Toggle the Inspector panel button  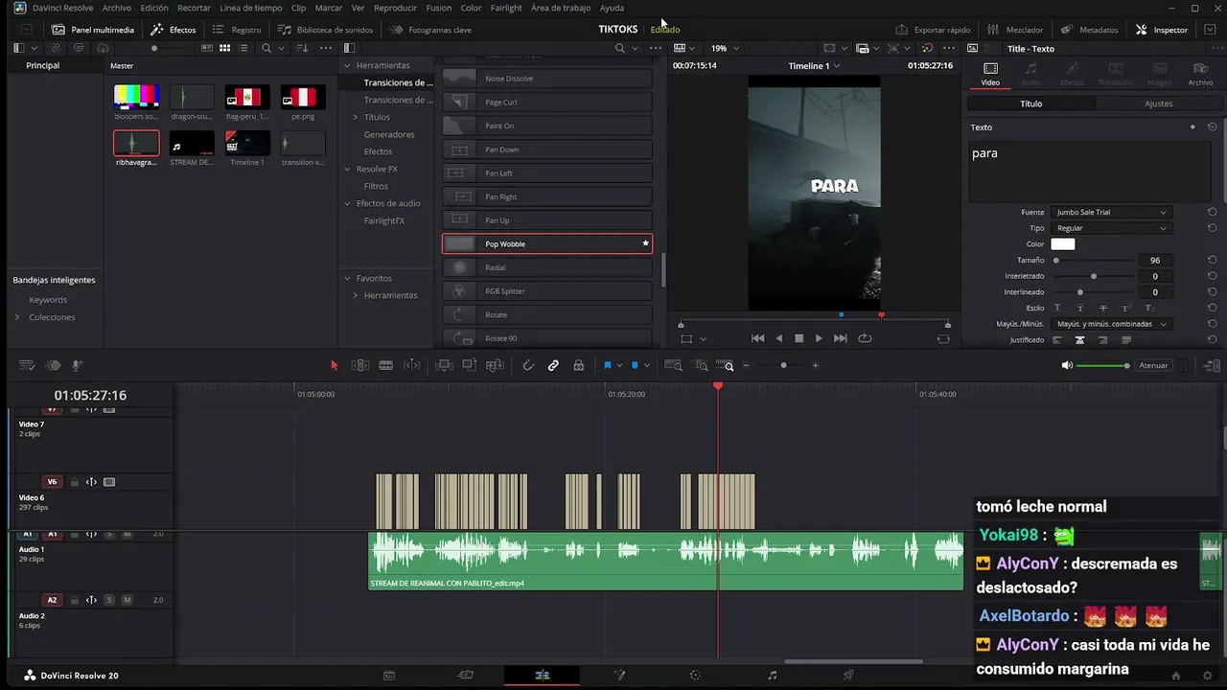coord(1162,30)
